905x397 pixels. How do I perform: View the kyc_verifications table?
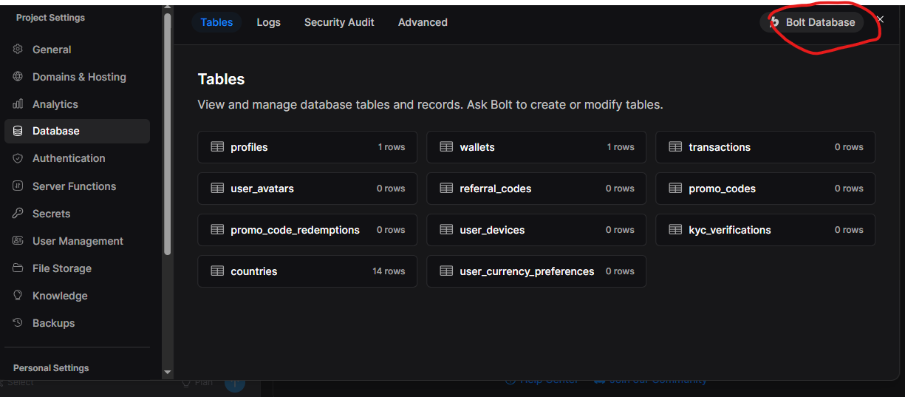pos(765,230)
